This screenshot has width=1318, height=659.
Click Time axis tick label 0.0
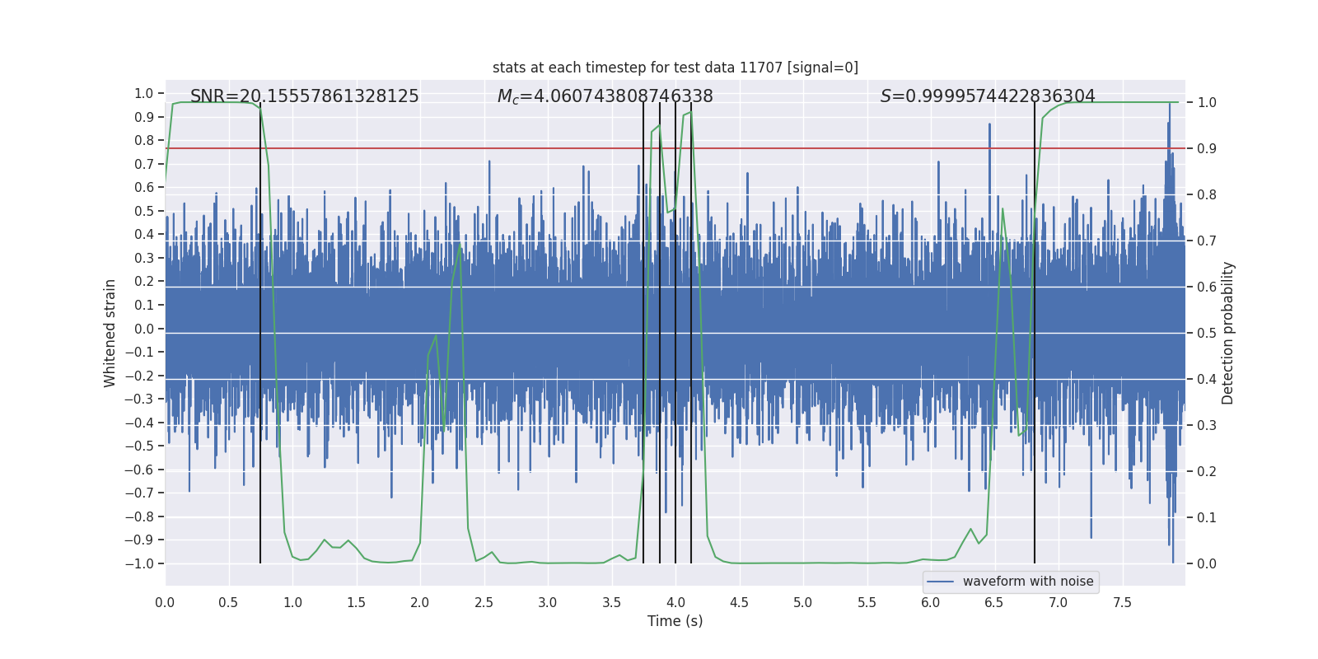[x=165, y=602]
